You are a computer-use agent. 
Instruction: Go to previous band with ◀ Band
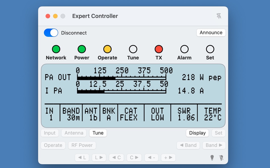click(188, 145)
